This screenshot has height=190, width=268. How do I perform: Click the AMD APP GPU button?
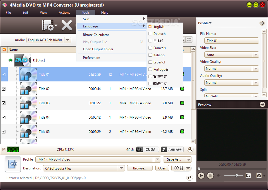[172, 149]
